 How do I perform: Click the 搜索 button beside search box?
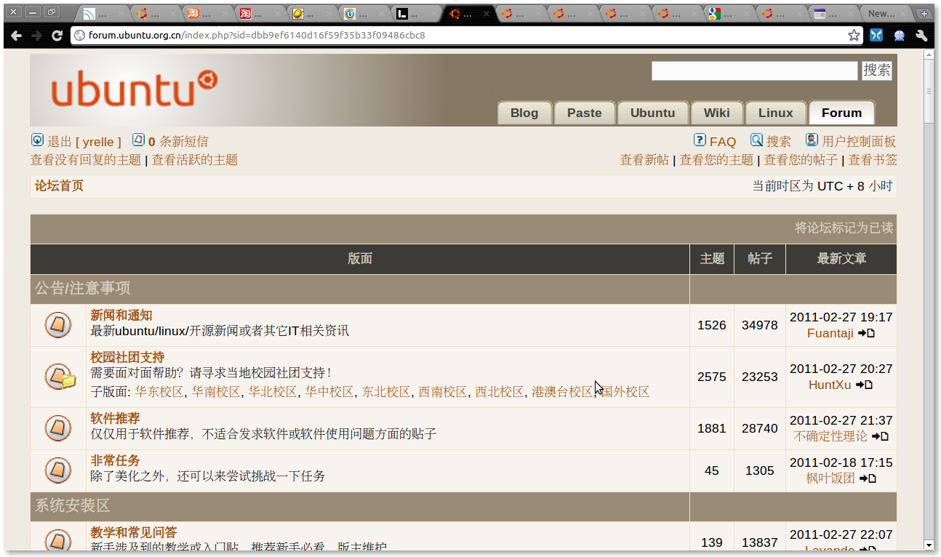877,71
